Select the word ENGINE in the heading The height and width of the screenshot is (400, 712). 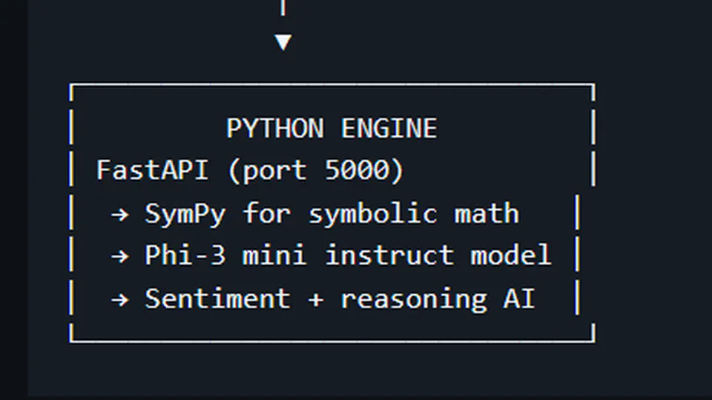click(x=389, y=129)
